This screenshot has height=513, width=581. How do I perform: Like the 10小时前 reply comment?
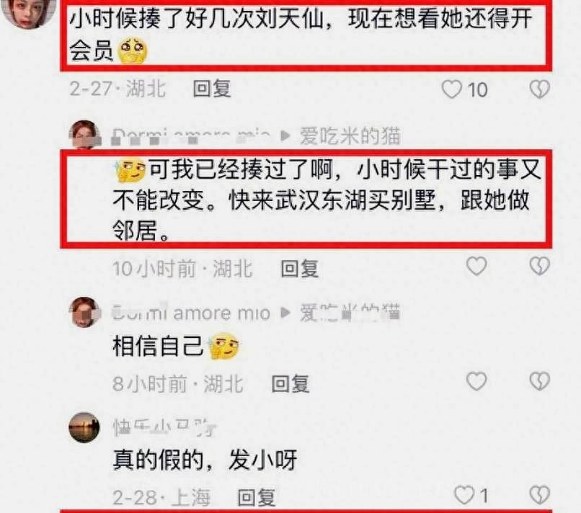click(x=476, y=266)
